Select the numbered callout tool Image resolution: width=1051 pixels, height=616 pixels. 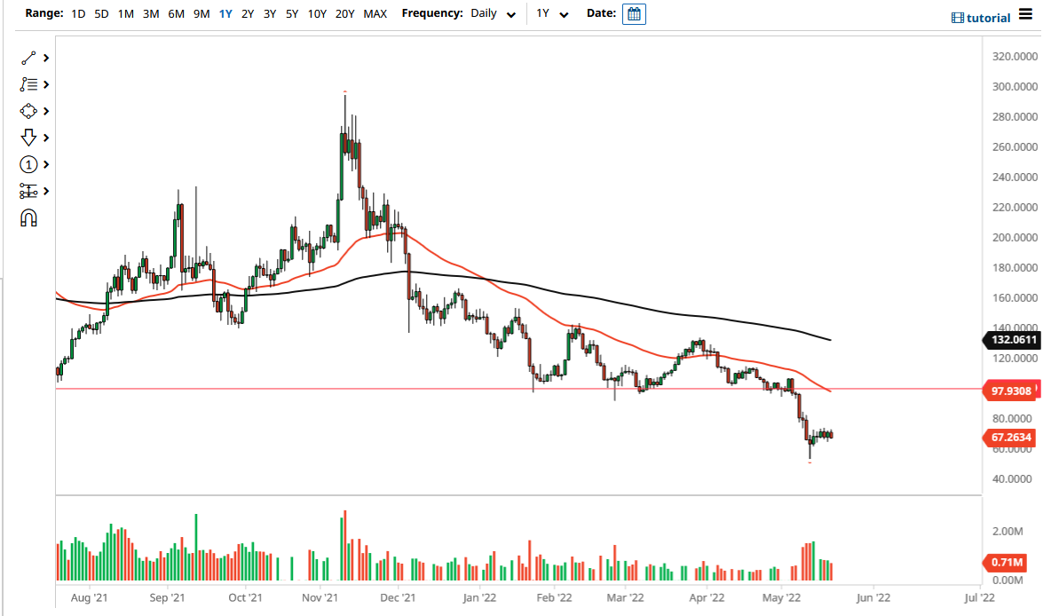tap(27, 164)
